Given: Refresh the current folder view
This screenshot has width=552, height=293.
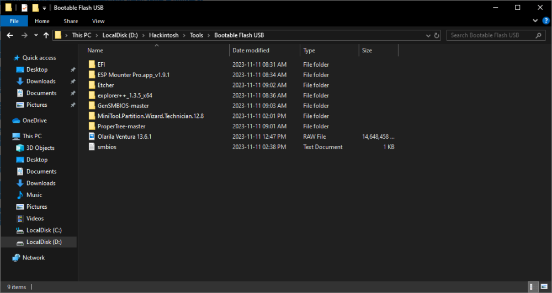Looking at the screenshot, I should (x=437, y=35).
